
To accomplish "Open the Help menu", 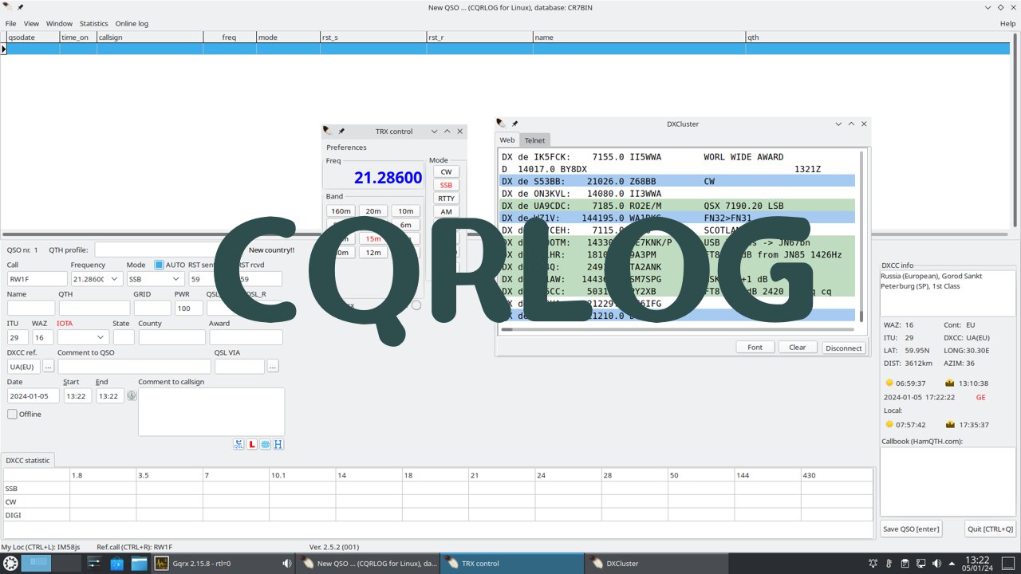I will [1007, 24].
